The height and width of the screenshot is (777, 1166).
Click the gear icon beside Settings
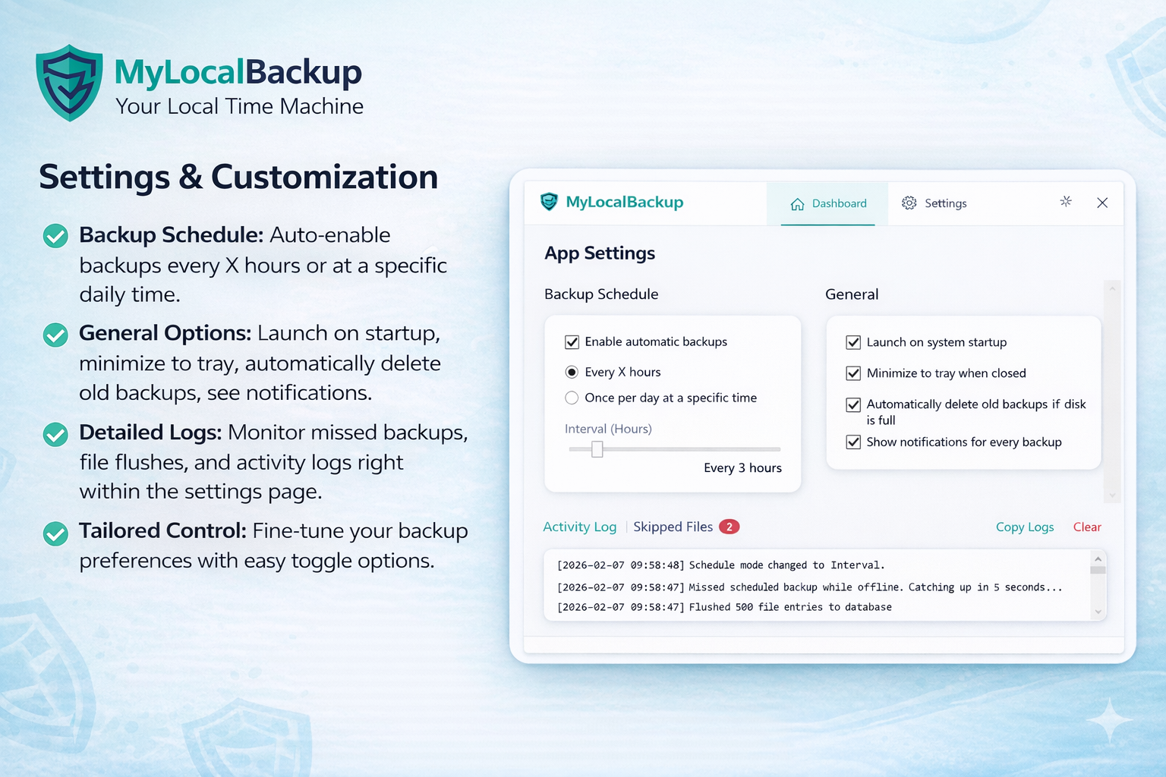click(909, 203)
